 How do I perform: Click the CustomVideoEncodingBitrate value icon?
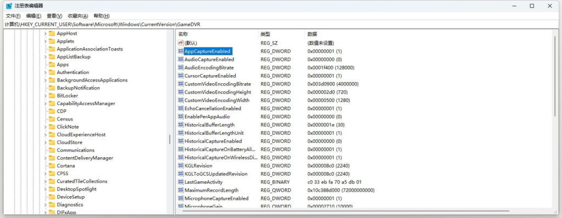pos(181,84)
